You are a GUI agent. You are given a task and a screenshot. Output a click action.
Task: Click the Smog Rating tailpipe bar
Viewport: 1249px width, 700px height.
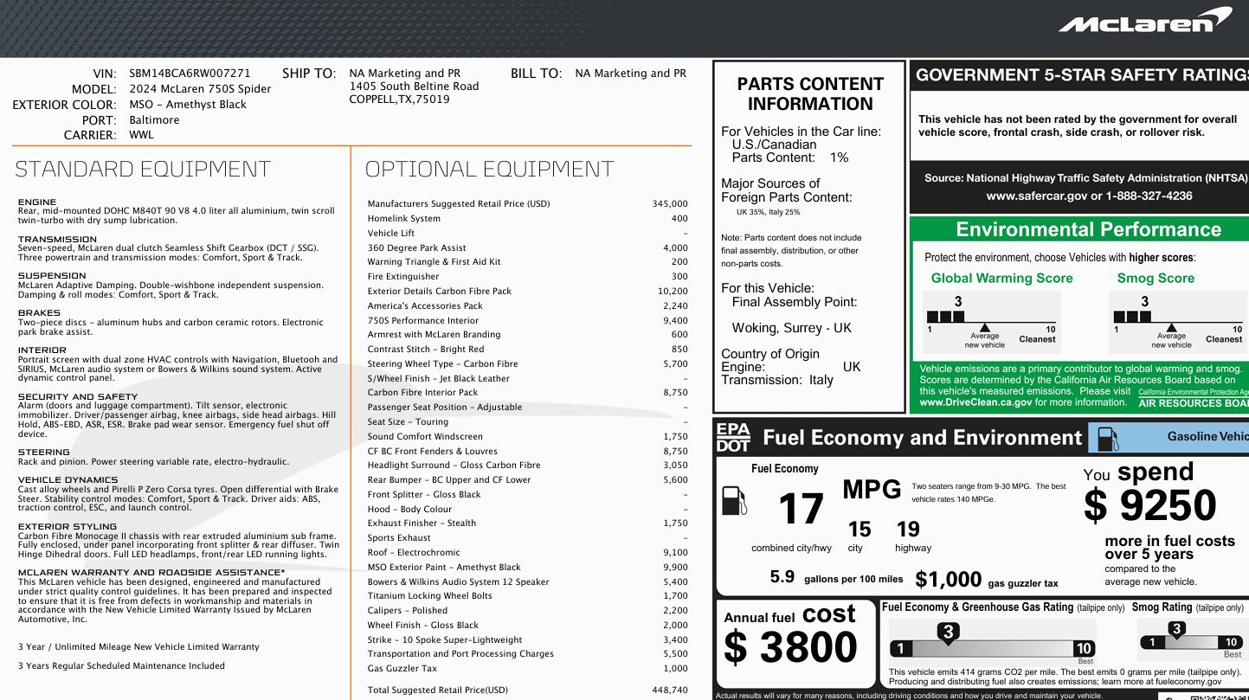[1192, 639]
